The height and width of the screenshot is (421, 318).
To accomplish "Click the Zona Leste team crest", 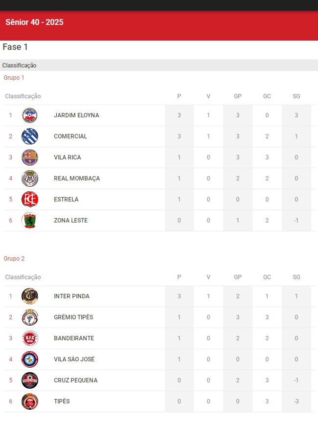I will click(x=30, y=221).
